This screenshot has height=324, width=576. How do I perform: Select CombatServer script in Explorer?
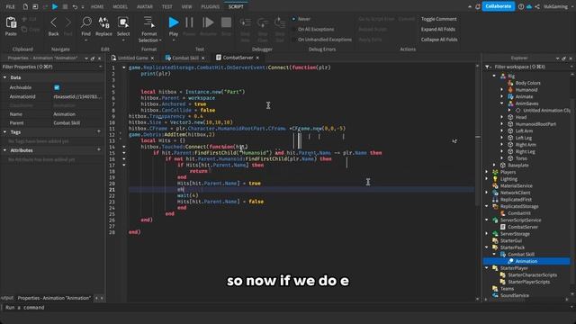523,227
